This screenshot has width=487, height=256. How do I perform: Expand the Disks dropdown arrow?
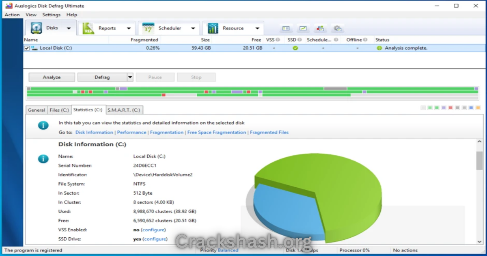click(x=69, y=28)
